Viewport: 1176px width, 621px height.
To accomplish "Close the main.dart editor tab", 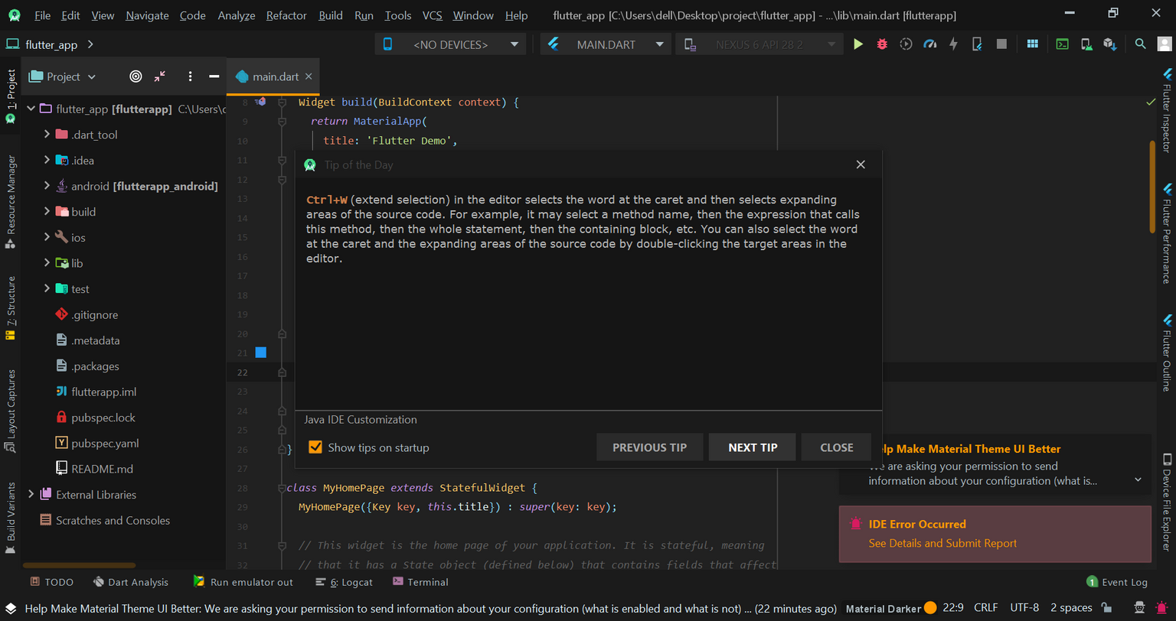I will (309, 76).
